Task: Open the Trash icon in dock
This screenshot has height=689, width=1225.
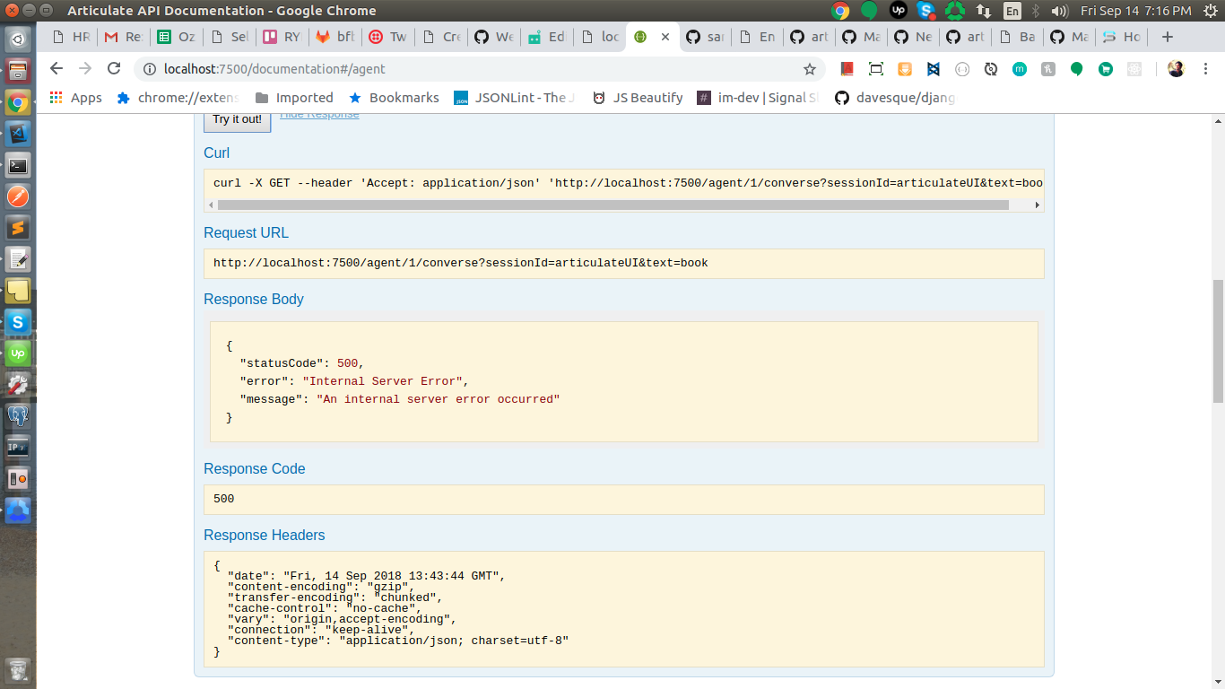Action: tap(18, 669)
